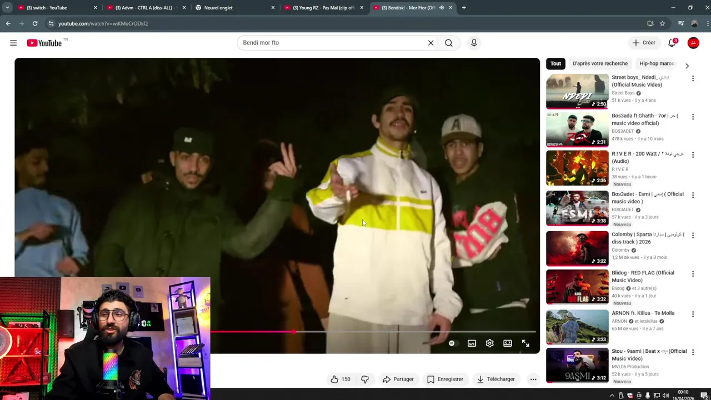This screenshot has width=711, height=400.
Task: Open the tab search dropdown arrow
Action: 7,8
